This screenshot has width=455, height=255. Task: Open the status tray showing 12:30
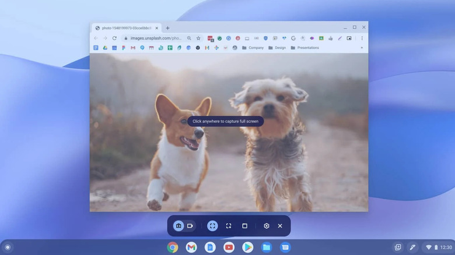point(436,247)
